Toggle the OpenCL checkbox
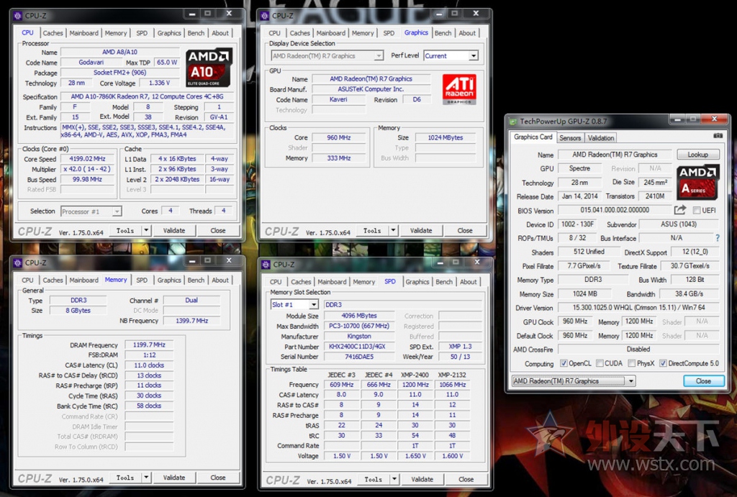This screenshot has height=497, width=737. pyautogui.click(x=564, y=363)
